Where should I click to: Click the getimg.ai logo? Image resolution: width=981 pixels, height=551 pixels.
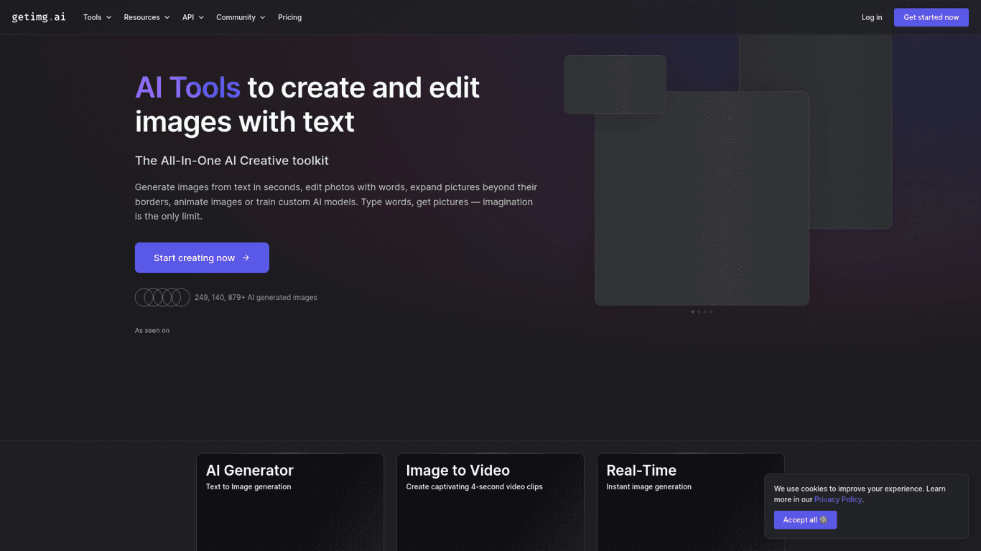39,17
